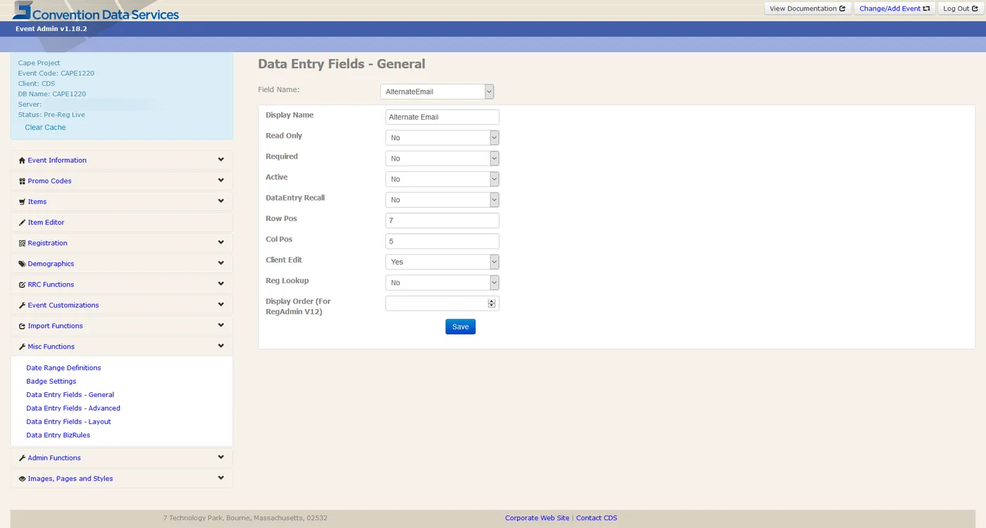
Task: Open Badge Settings
Action: [51, 381]
